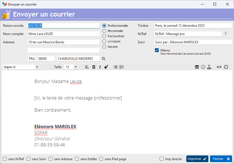Screen dimensions: 234x164
Task: Enable the sans Adresse checkbox
Action: pyautogui.click(x=50, y=159)
